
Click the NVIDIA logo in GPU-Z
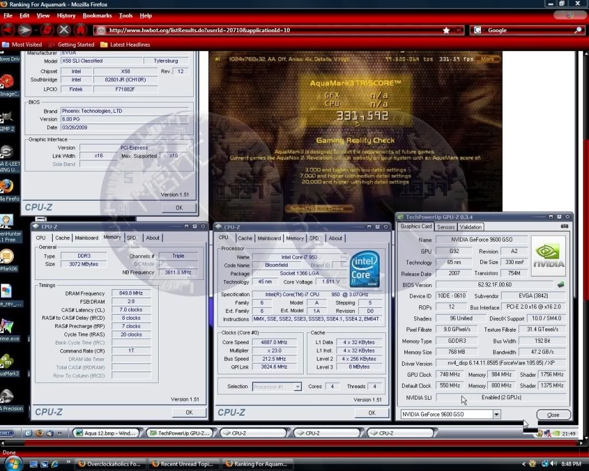pyautogui.click(x=549, y=256)
